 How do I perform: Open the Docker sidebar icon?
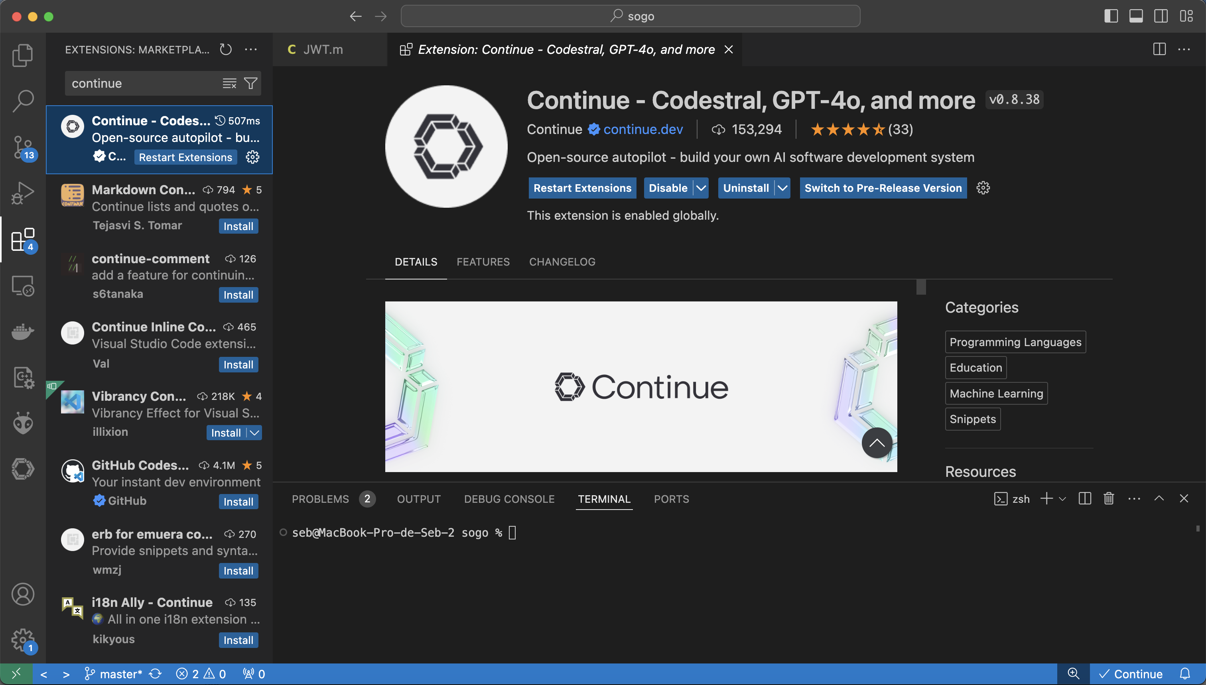pyautogui.click(x=23, y=331)
